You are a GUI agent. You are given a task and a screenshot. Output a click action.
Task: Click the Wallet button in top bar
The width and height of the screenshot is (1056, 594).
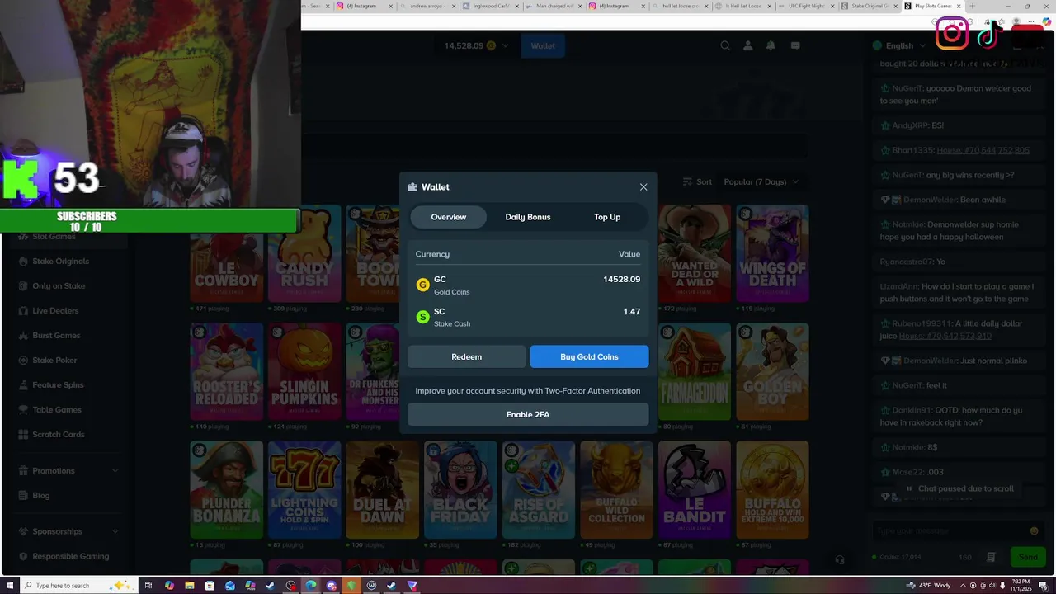[543, 46]
